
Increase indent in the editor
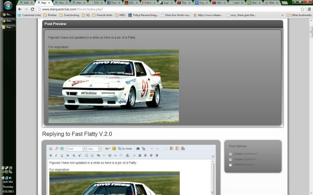click(x=140, y=155)
